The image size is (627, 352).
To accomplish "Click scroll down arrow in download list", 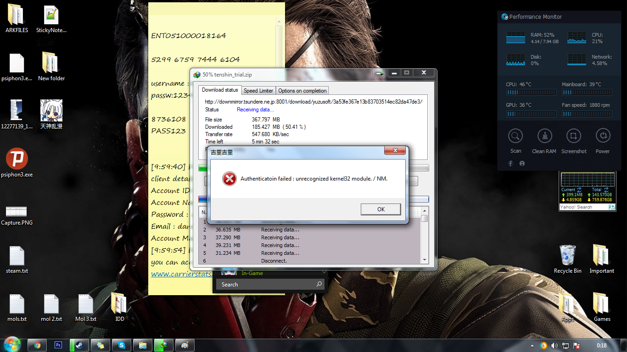I will [x=425, y=260].
